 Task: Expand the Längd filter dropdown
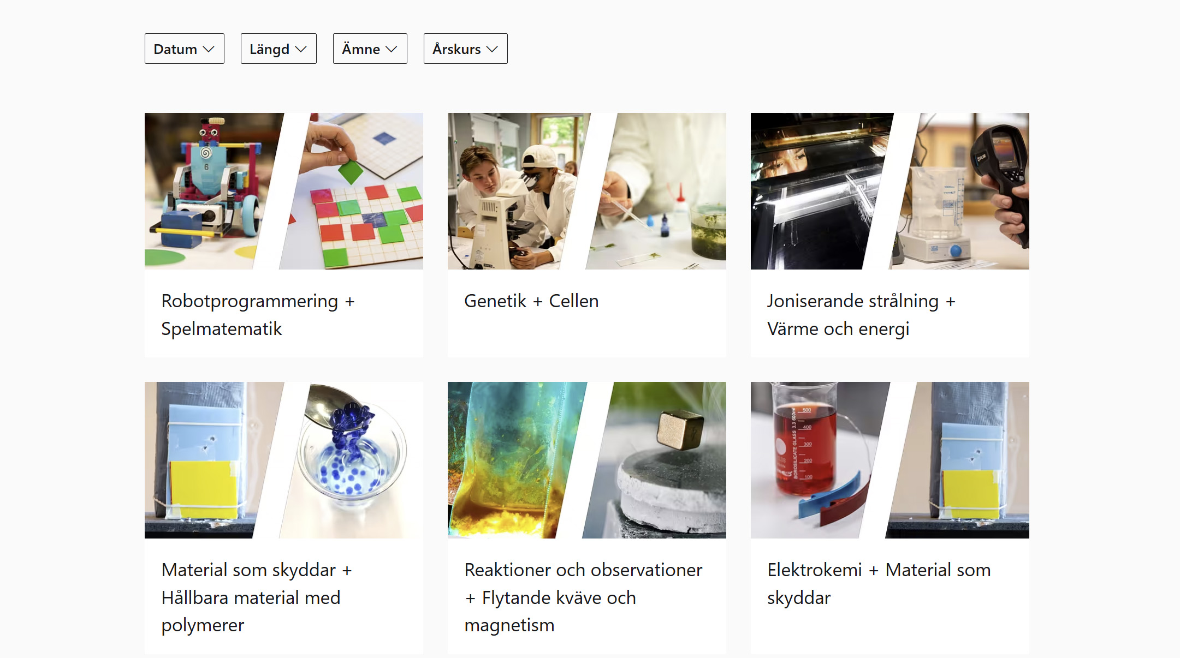[278, 49]
